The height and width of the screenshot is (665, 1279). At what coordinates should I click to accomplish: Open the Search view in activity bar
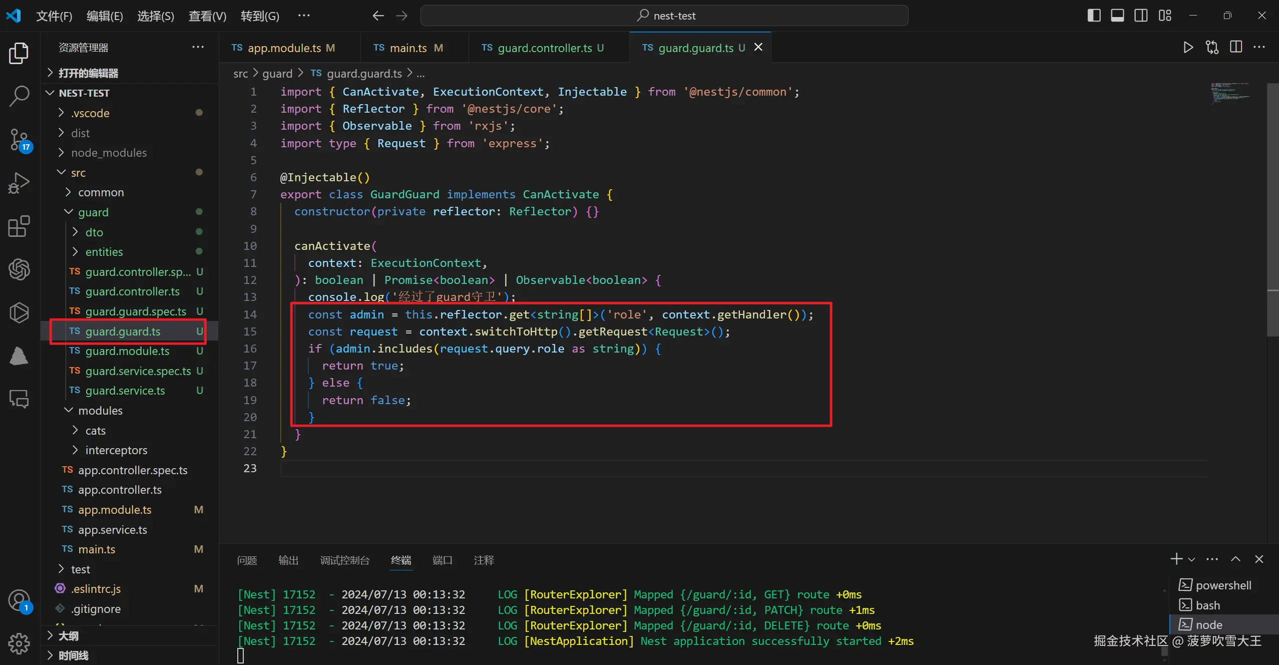[x=19, y=96]
